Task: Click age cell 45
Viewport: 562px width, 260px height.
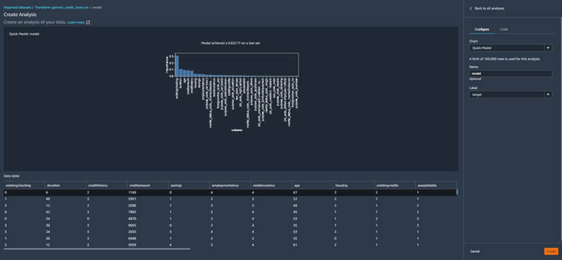Action: point(295,212)
